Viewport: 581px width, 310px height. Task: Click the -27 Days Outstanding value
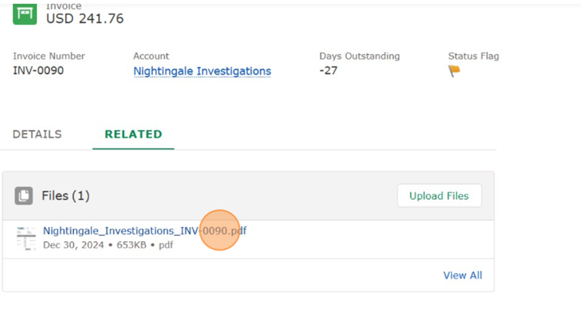(x=328, y=71)
